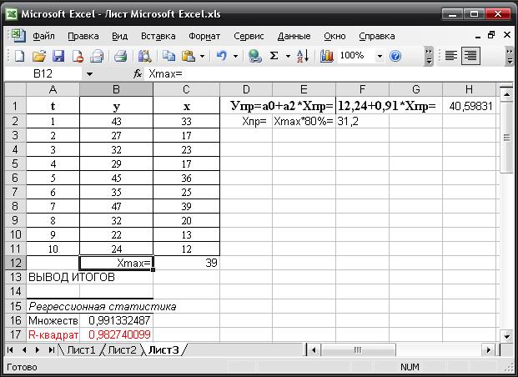Image resolution: width=518 pixels, height=377 pixels.
Task: Open the Вид menu
Action: [119, 36]
